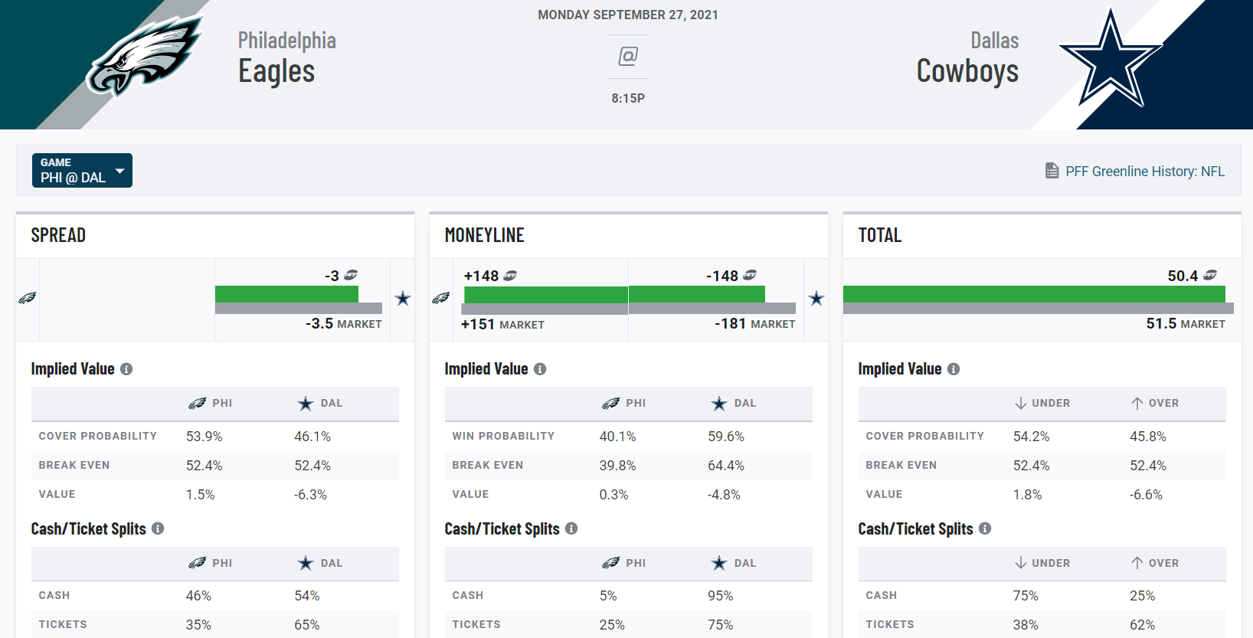Click the Total green PFF line bar
1253x638 pixels.
1034,294
